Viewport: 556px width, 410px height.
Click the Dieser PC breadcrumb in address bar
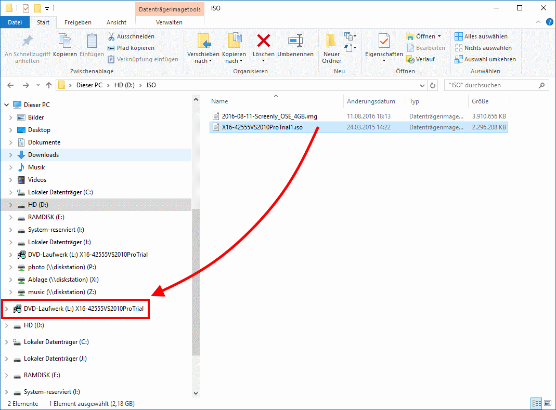(x=89, y=85)
